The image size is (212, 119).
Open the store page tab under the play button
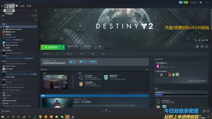(x=46, y=54)
